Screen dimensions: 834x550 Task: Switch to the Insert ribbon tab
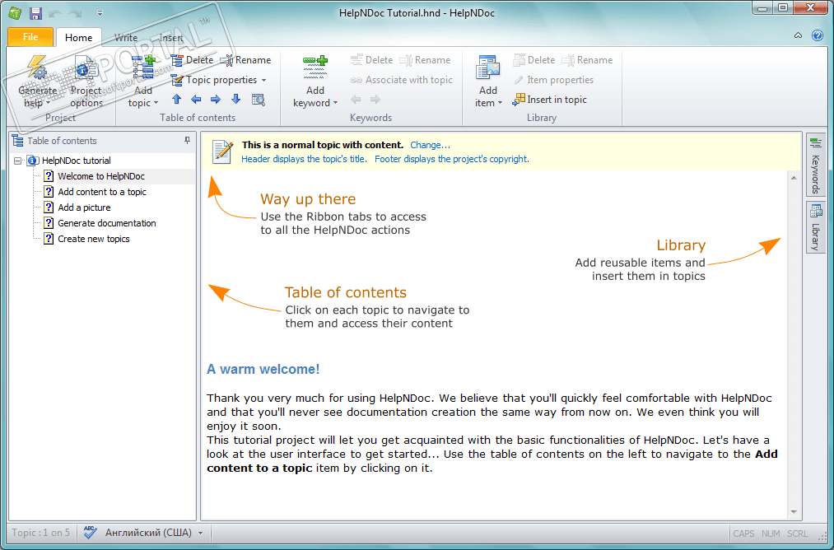171,37
